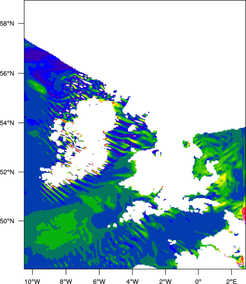Click the 4°W longitude label

pyautogui.click(x=132, y=281)
